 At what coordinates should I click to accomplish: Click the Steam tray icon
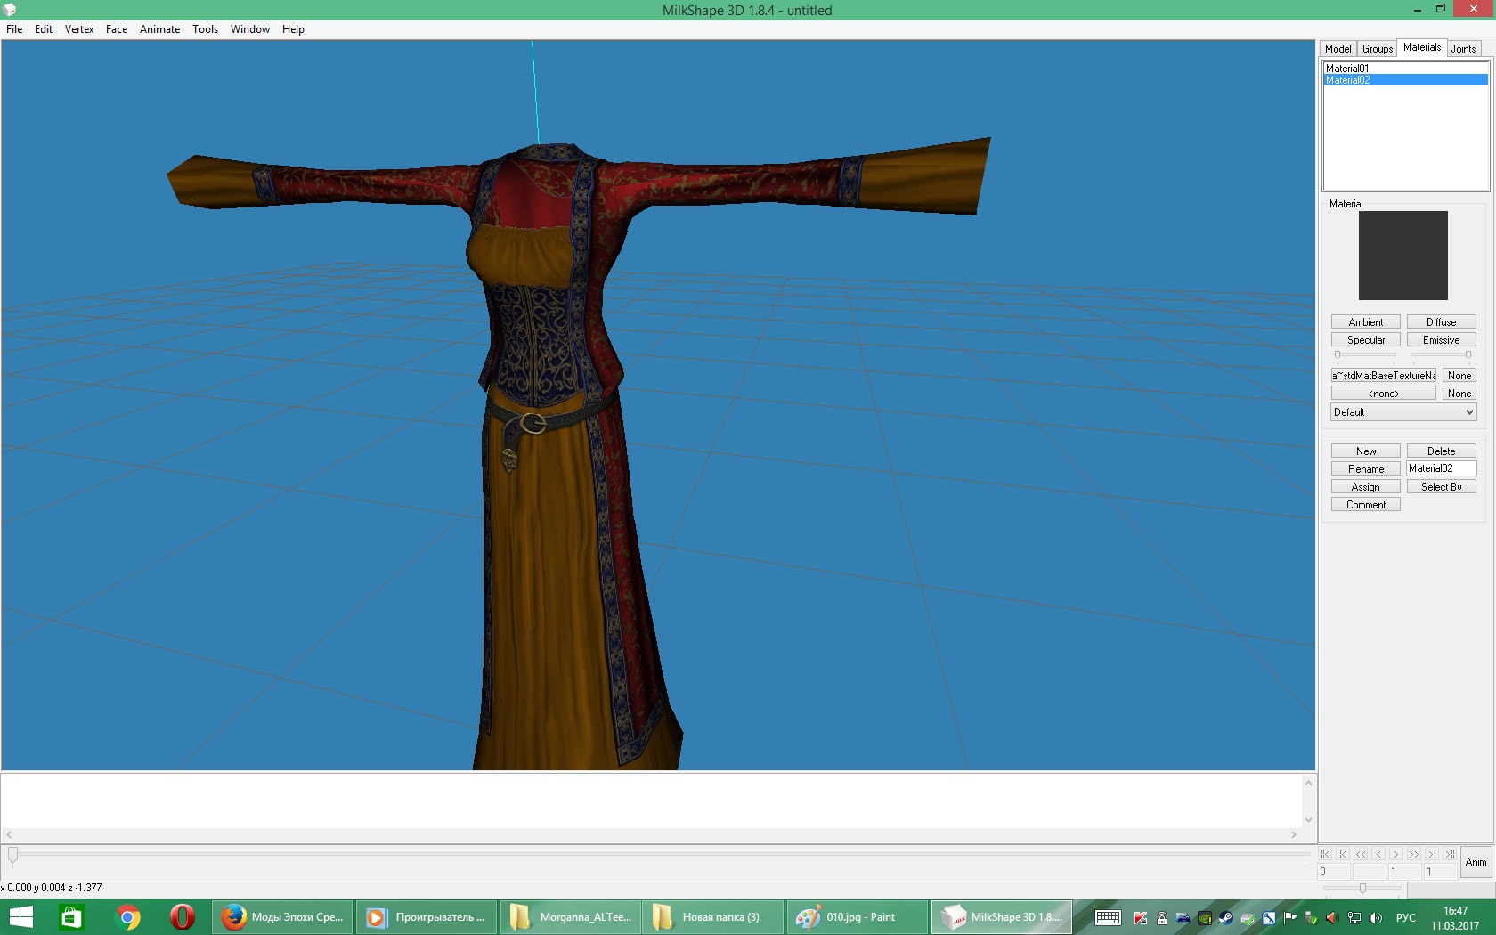1226,918
